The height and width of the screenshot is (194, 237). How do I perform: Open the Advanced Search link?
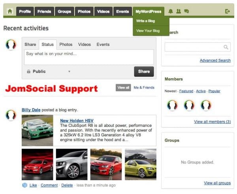[x=215, y=60]
